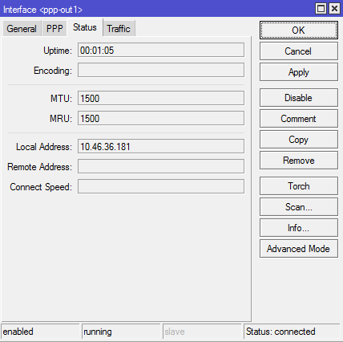343x342 pixels.
Task: Open the Traffic tab
Action: tap(119, 28)
